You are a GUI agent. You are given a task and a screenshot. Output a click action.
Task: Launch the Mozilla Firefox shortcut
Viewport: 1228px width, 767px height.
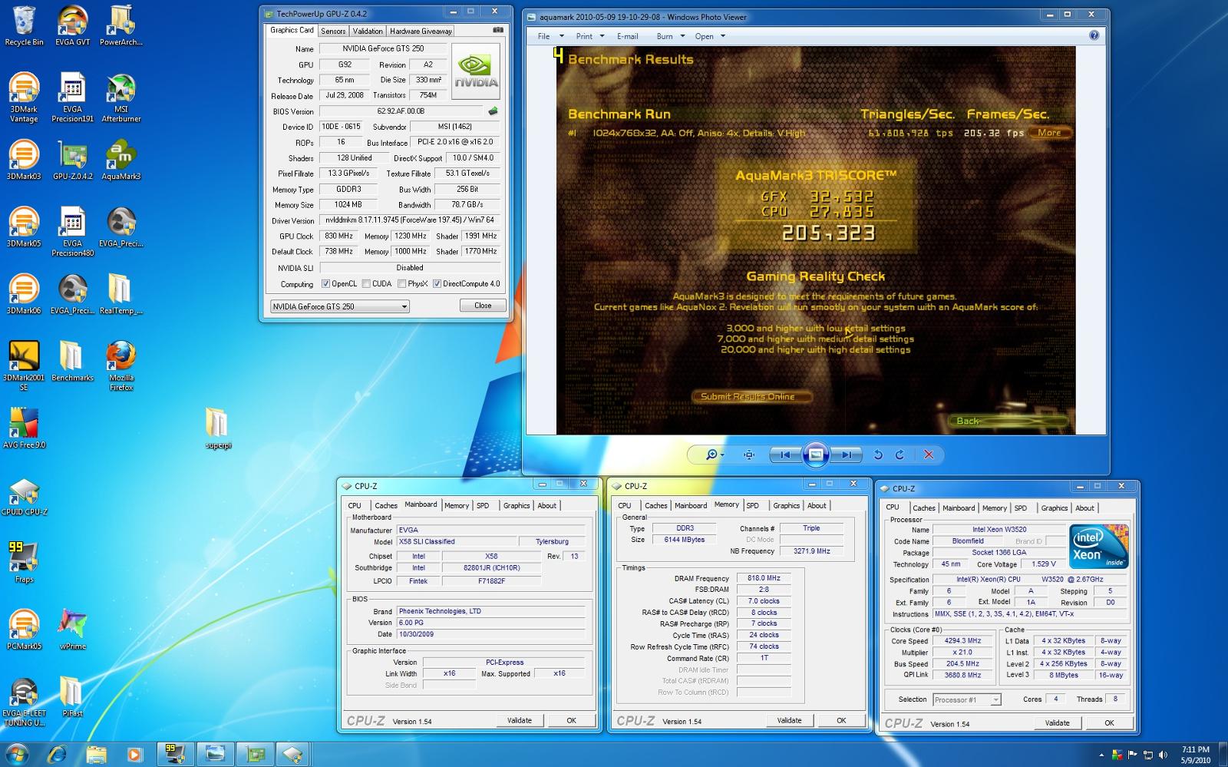[120, 365]
